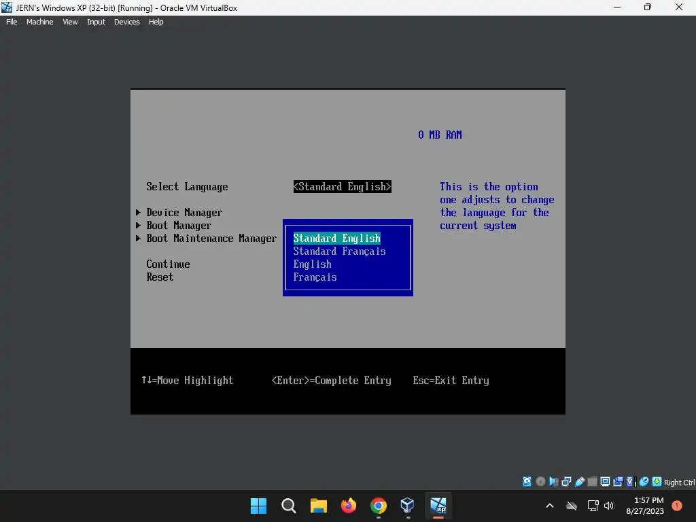
Task: Click the network adapters status icon
Action: click(x=566, y=482)
